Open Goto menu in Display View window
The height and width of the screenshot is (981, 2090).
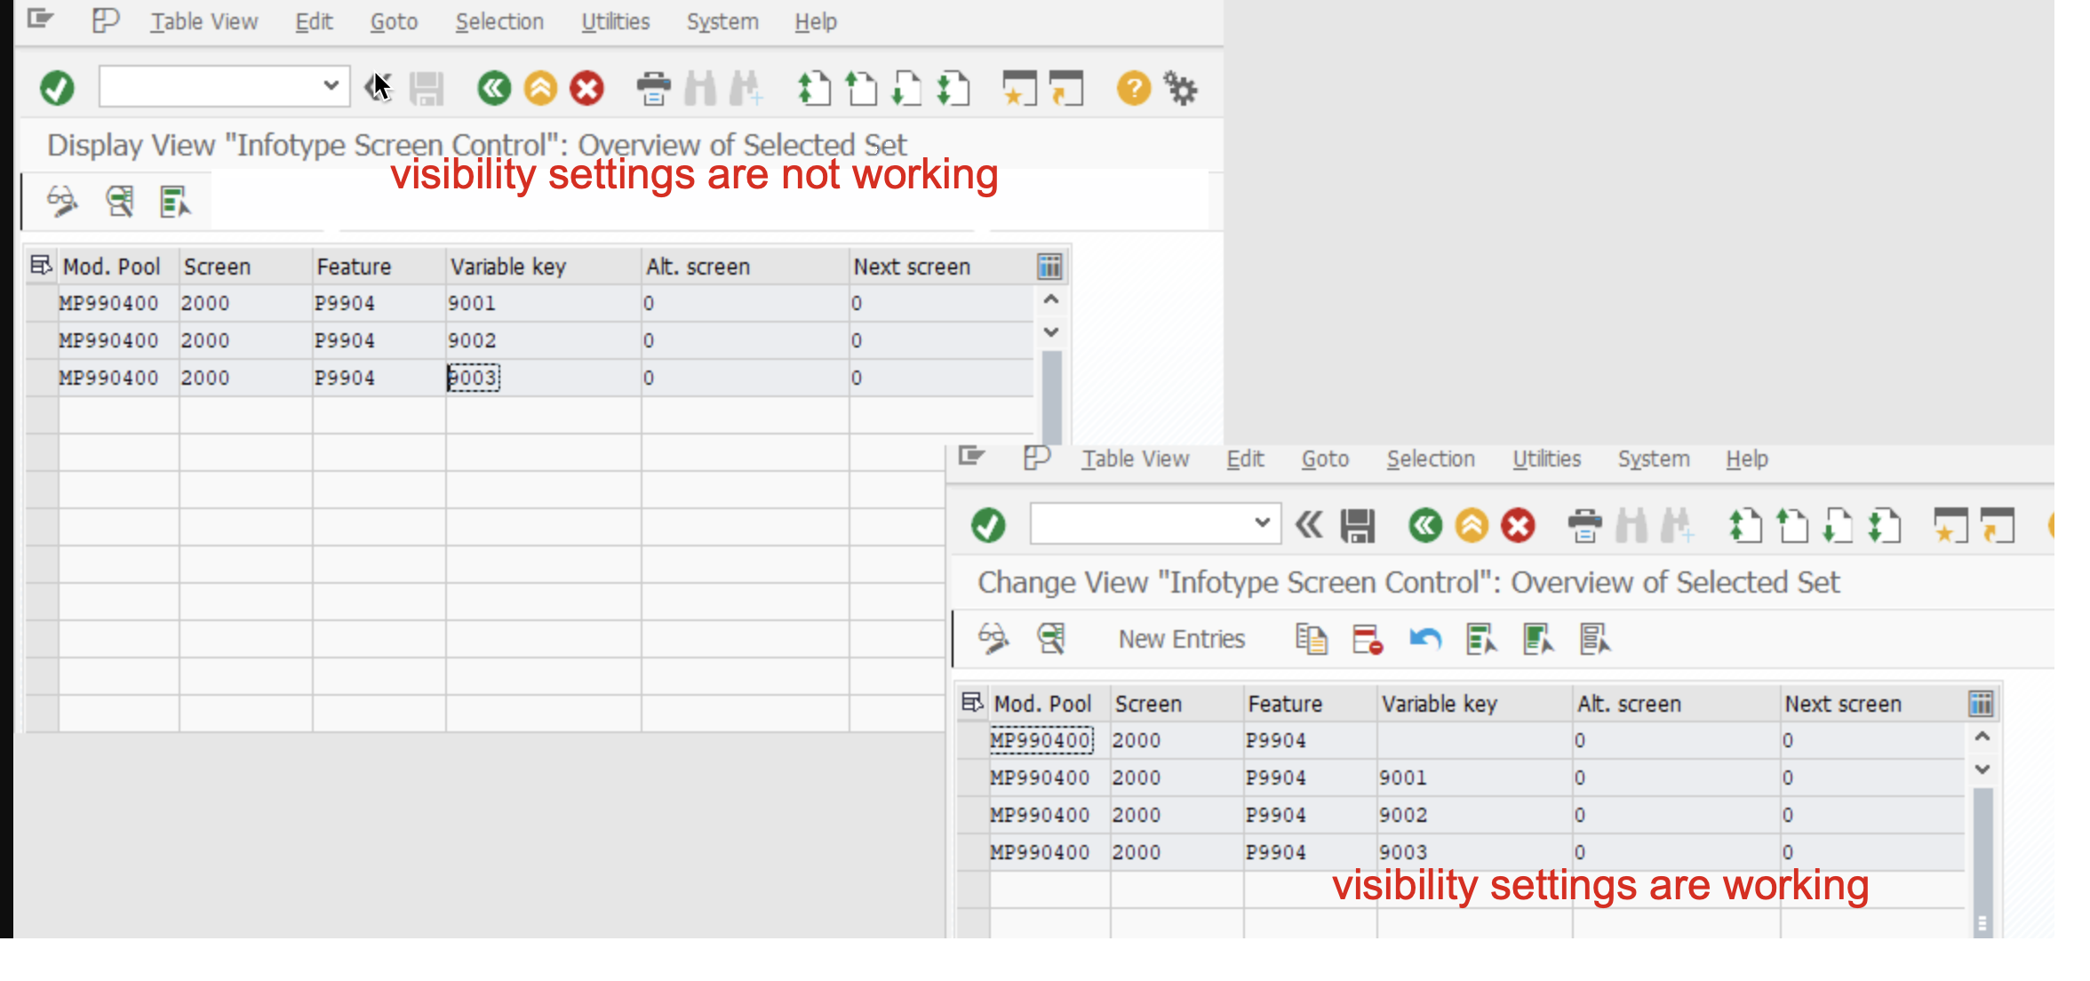point(394,21)
